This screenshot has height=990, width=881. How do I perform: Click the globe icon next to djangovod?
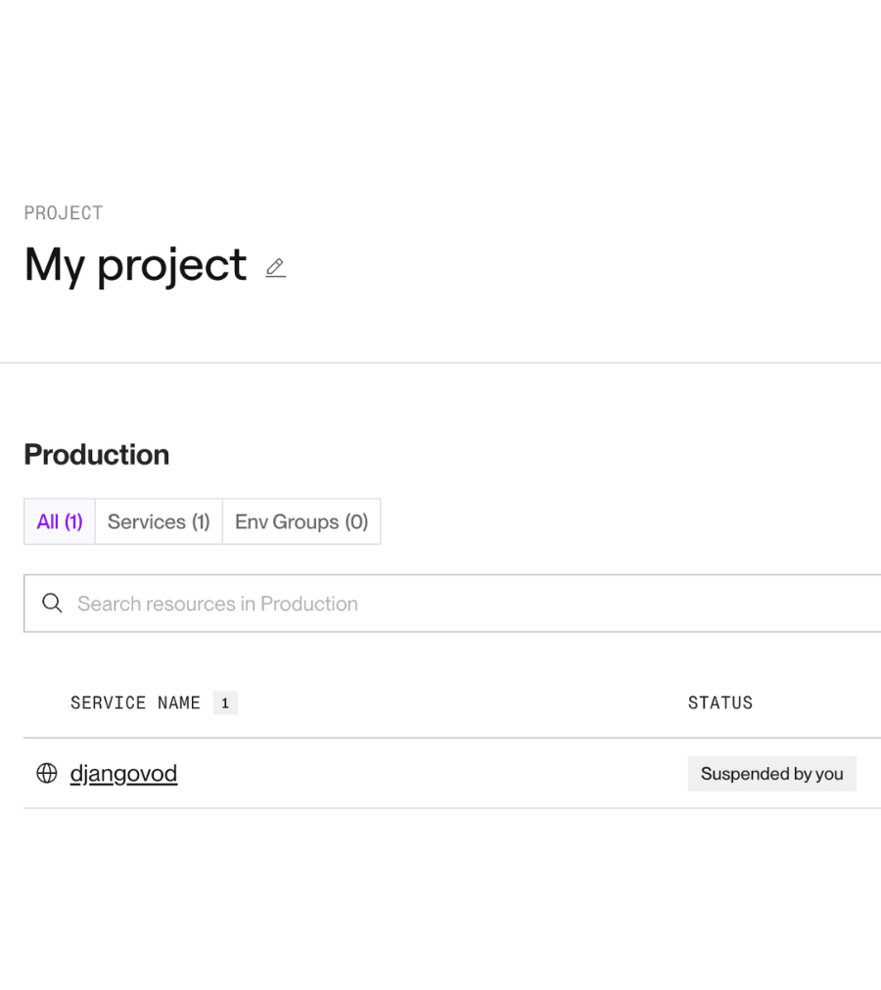(x=47, y=773)
